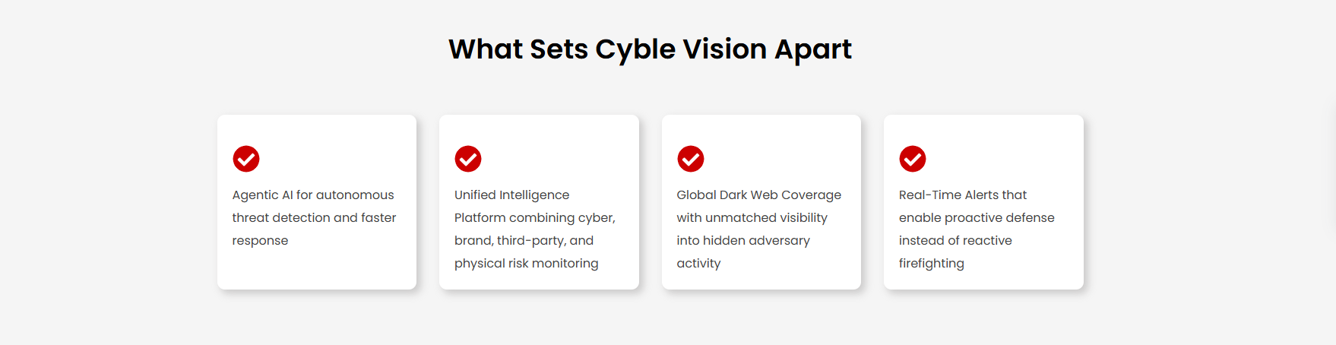Select the 'Global Dark Web Coverage' line
The width and height of the screenshot is (1336, 345).
758,195
